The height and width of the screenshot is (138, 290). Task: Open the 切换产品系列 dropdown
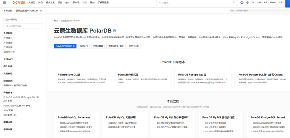pyautogui.click(x=23, y=20)
